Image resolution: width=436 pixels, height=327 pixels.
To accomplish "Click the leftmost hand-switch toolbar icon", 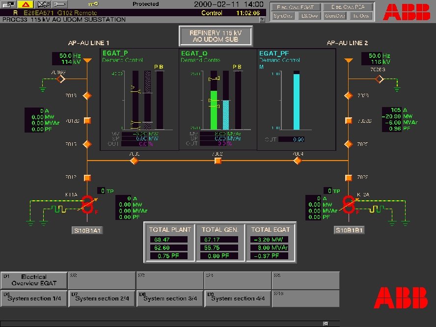I will 7,4.
